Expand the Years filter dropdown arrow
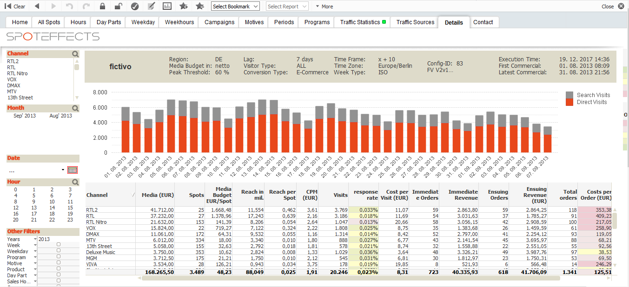The height and width of the screenshot is (287, 629). 35,239
